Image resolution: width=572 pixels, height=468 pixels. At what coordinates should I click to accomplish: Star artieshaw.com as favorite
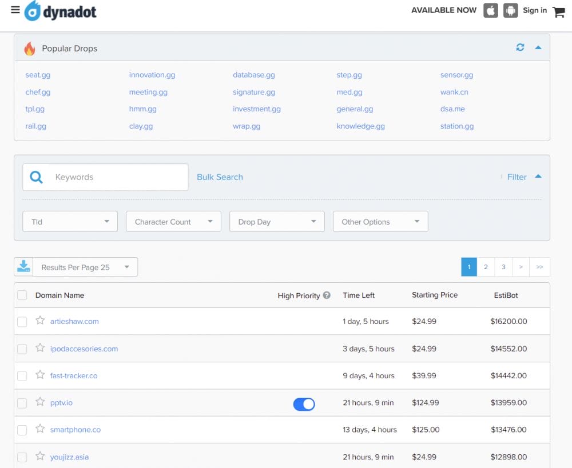coord(40,321)
